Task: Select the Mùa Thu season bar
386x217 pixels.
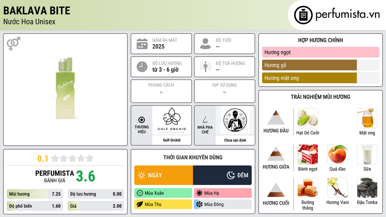Action: [163, 204]
